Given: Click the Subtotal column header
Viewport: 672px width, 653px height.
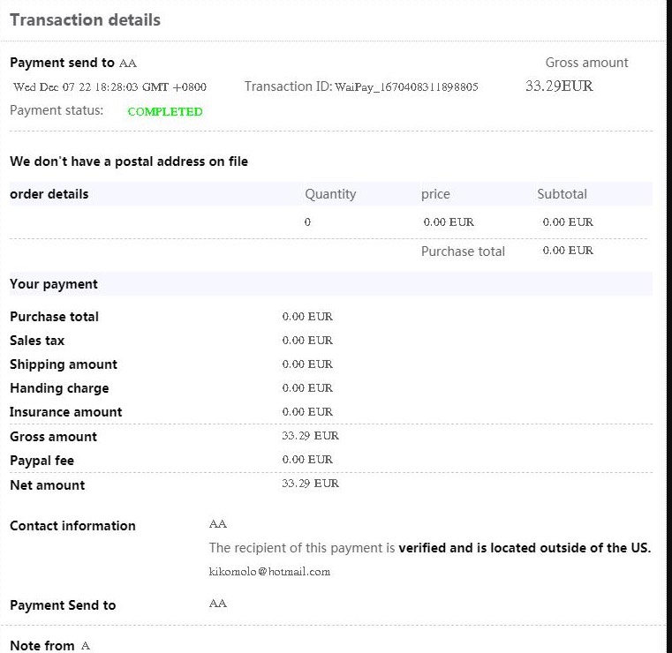Looking at the screenshot, I should pyautogui.click(x=562, y=194).
